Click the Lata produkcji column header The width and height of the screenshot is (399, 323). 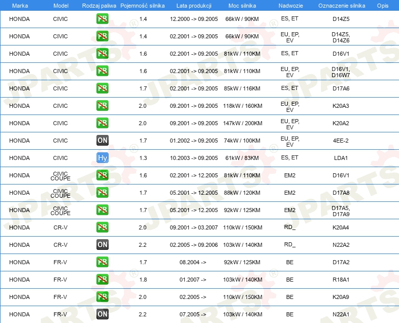(194, 6)
